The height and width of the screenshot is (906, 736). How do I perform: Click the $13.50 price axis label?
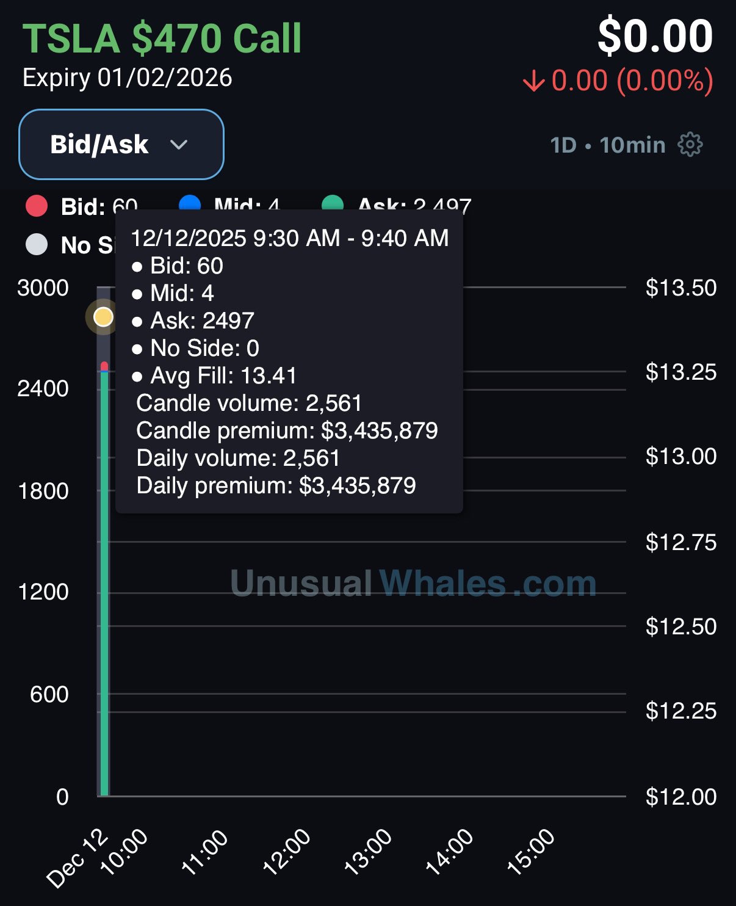coord(680,288)
